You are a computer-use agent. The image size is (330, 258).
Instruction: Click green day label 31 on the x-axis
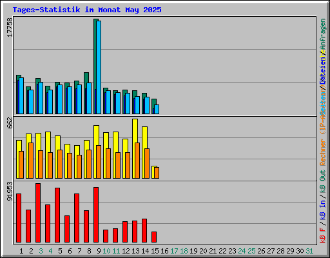309,251
